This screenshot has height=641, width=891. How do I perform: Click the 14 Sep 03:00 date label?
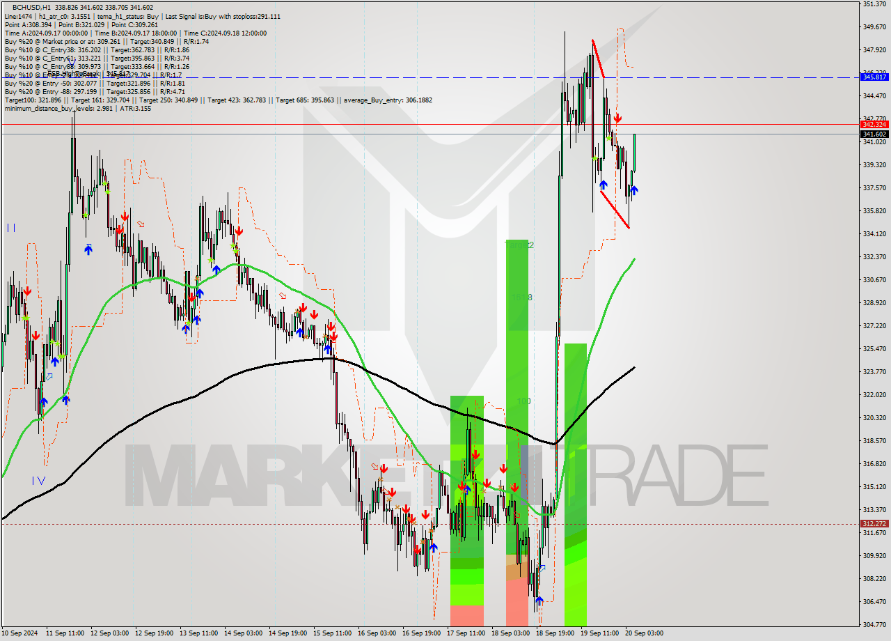pos(243,633)
